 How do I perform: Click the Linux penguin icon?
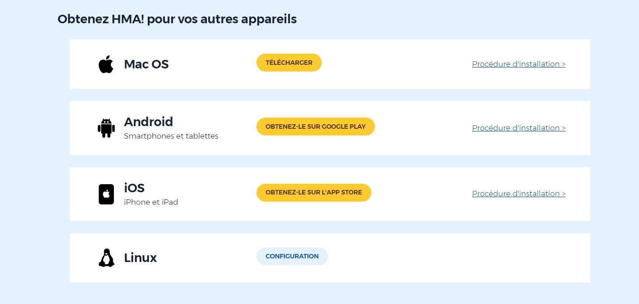[106, 258]
